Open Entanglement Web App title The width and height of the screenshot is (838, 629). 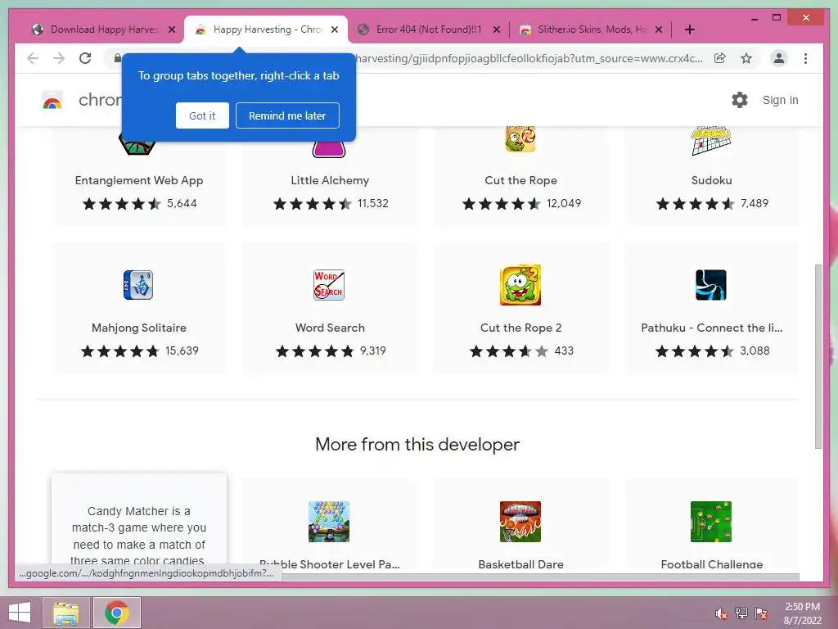(139, 180)
